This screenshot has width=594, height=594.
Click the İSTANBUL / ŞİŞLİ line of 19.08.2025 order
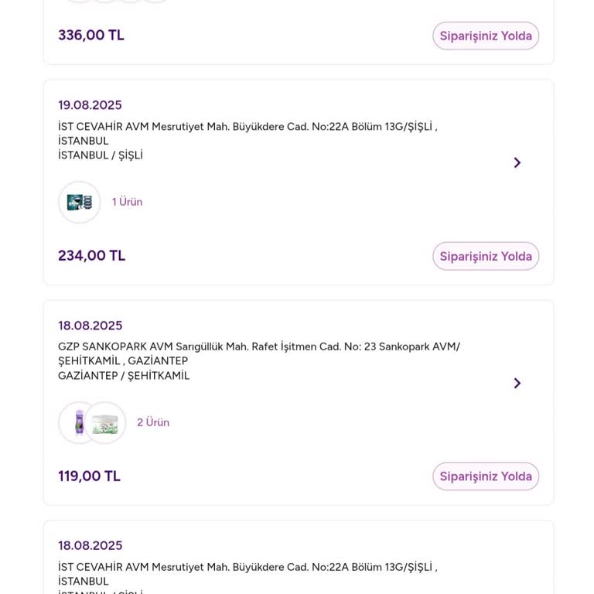101,155
